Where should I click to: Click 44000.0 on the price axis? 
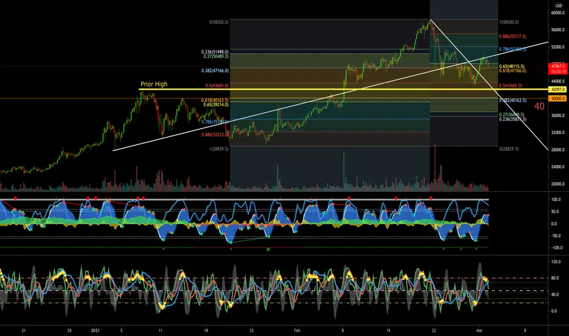[x=558, y=81]
